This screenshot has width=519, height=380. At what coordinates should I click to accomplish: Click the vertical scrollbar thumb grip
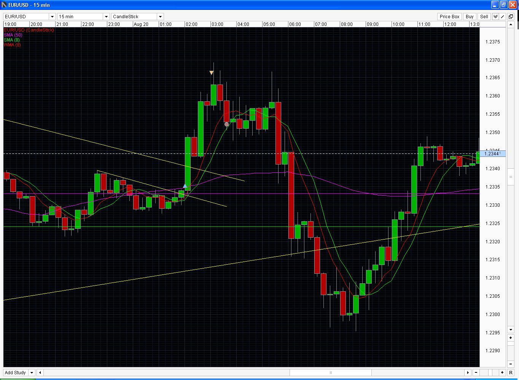click(511, 177)
